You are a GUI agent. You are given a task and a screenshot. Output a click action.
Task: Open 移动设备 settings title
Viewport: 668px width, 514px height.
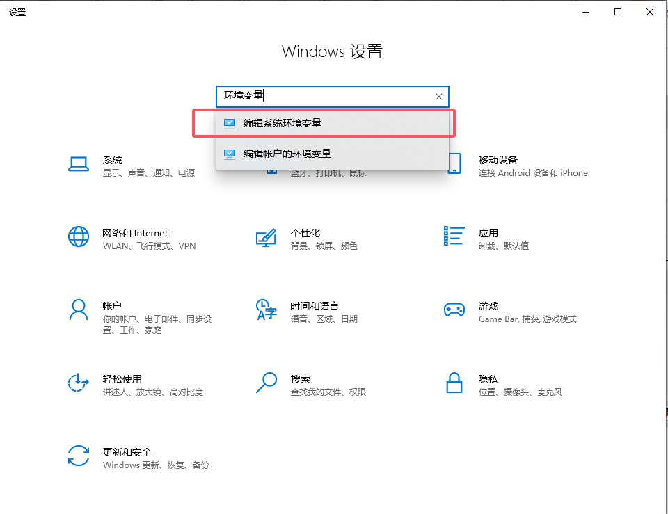click(x=498, y=160)
